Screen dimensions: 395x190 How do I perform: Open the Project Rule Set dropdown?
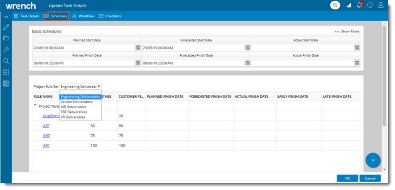point(80,86)
